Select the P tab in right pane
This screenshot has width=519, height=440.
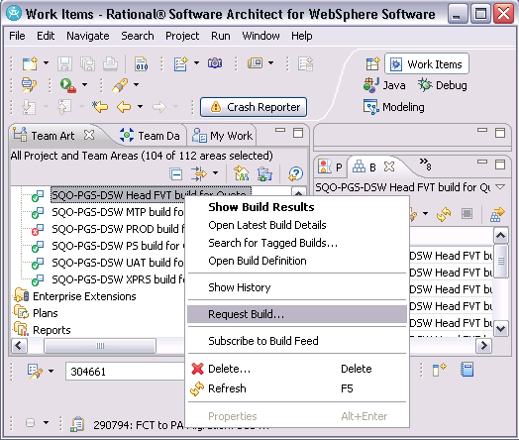point(330,166)
